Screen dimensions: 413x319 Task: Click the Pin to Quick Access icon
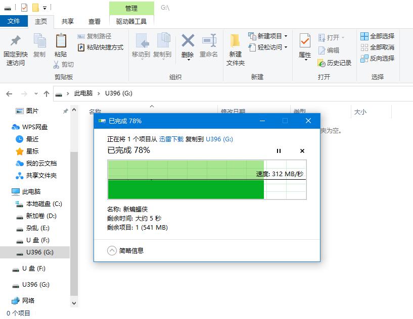16,41
